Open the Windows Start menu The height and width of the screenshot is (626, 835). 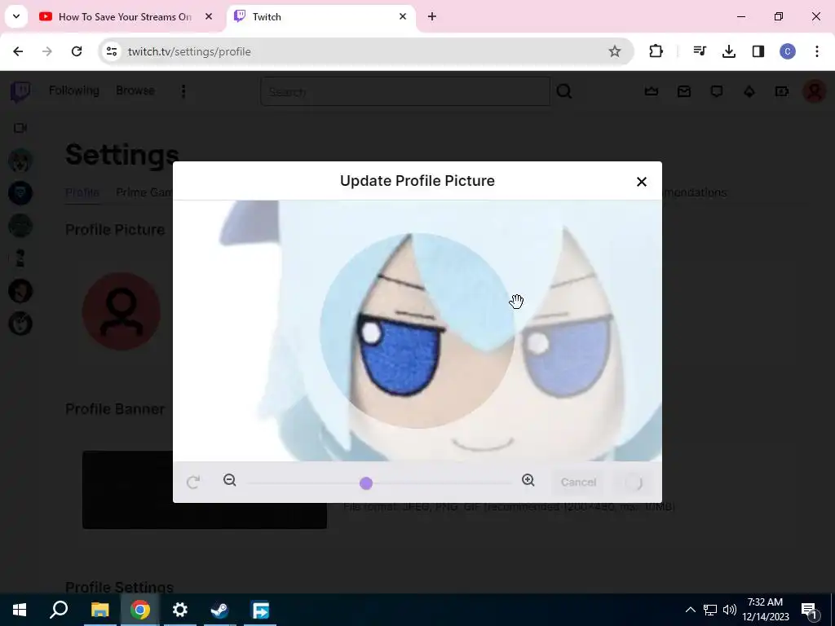tap(20, 610)
